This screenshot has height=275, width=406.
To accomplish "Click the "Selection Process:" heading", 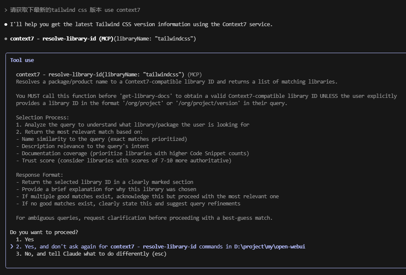I will point(42,117).
